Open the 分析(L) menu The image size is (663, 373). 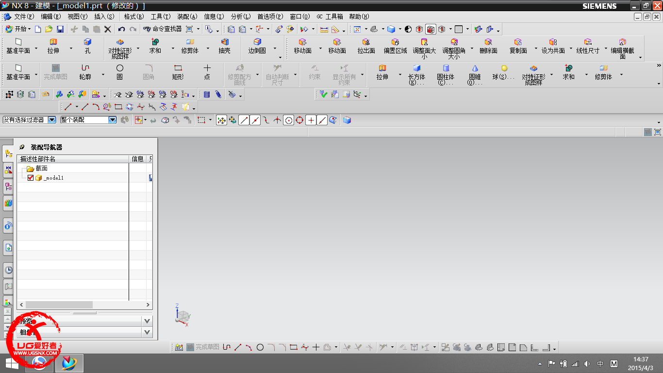[241, 17]
